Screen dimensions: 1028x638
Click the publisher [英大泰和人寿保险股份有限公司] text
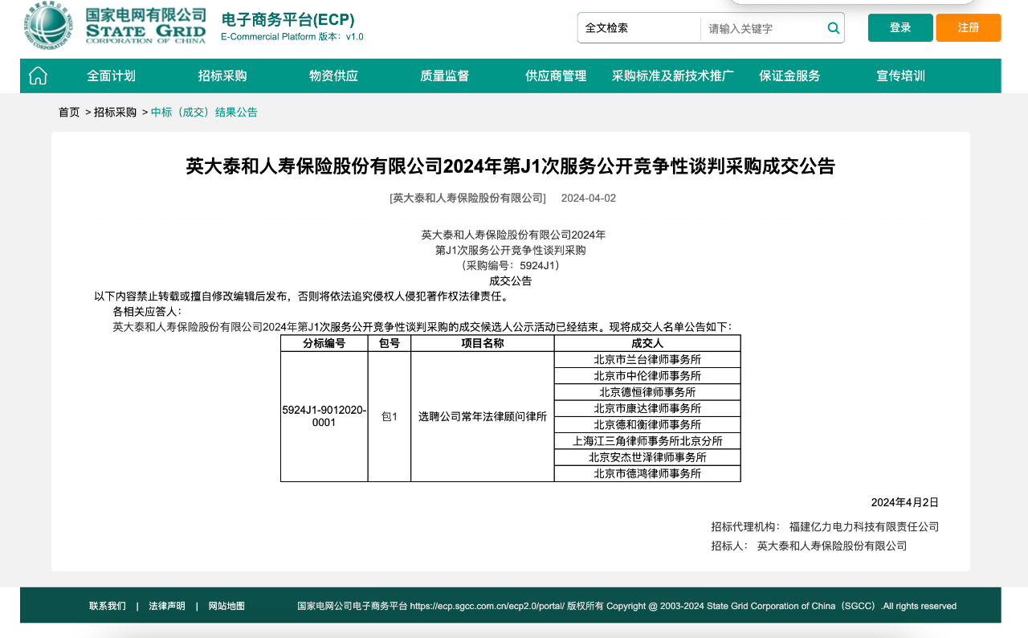click(x=467, y=198)
